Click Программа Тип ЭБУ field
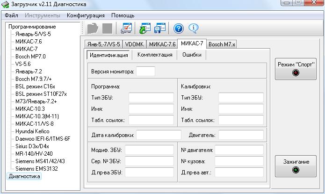Screen dimensions: 325x194 click(x=151, y=97)
